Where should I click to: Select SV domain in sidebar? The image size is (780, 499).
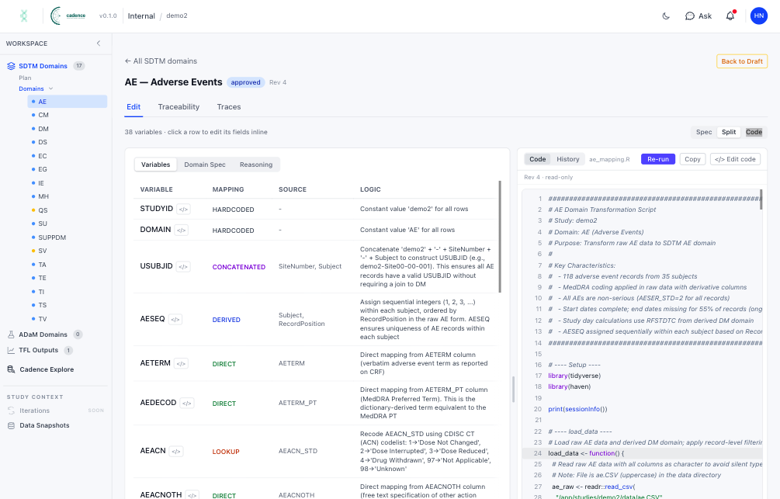[x=68, y=251]
